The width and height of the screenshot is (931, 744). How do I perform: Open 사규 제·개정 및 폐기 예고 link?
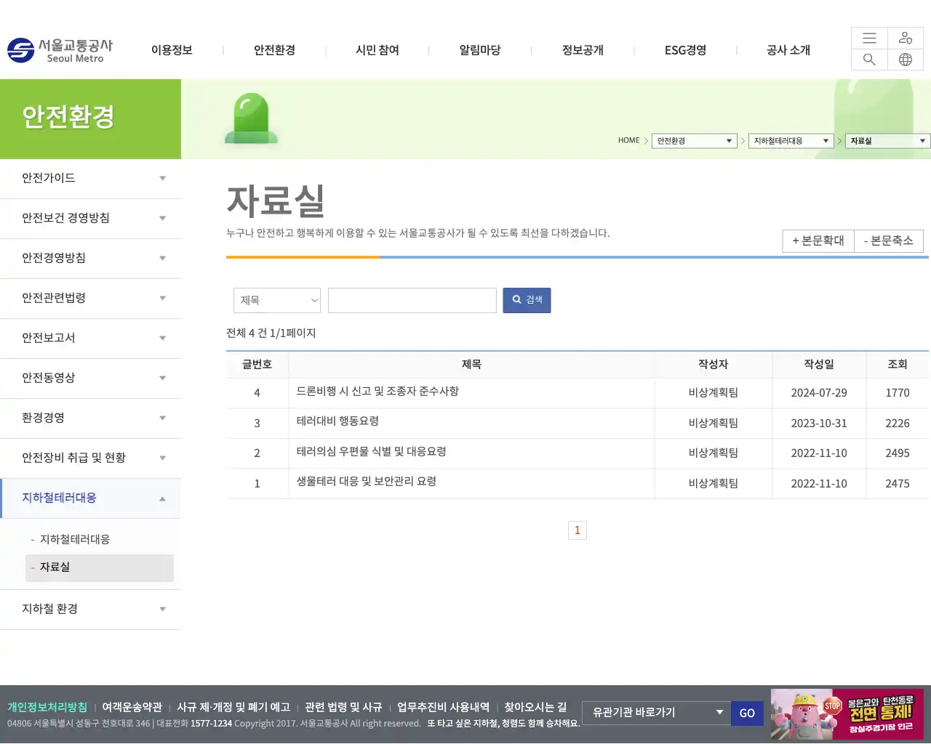233,707
